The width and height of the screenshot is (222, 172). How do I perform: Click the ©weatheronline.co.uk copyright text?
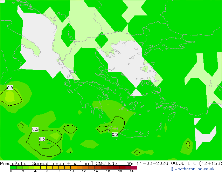coord(193,169)
